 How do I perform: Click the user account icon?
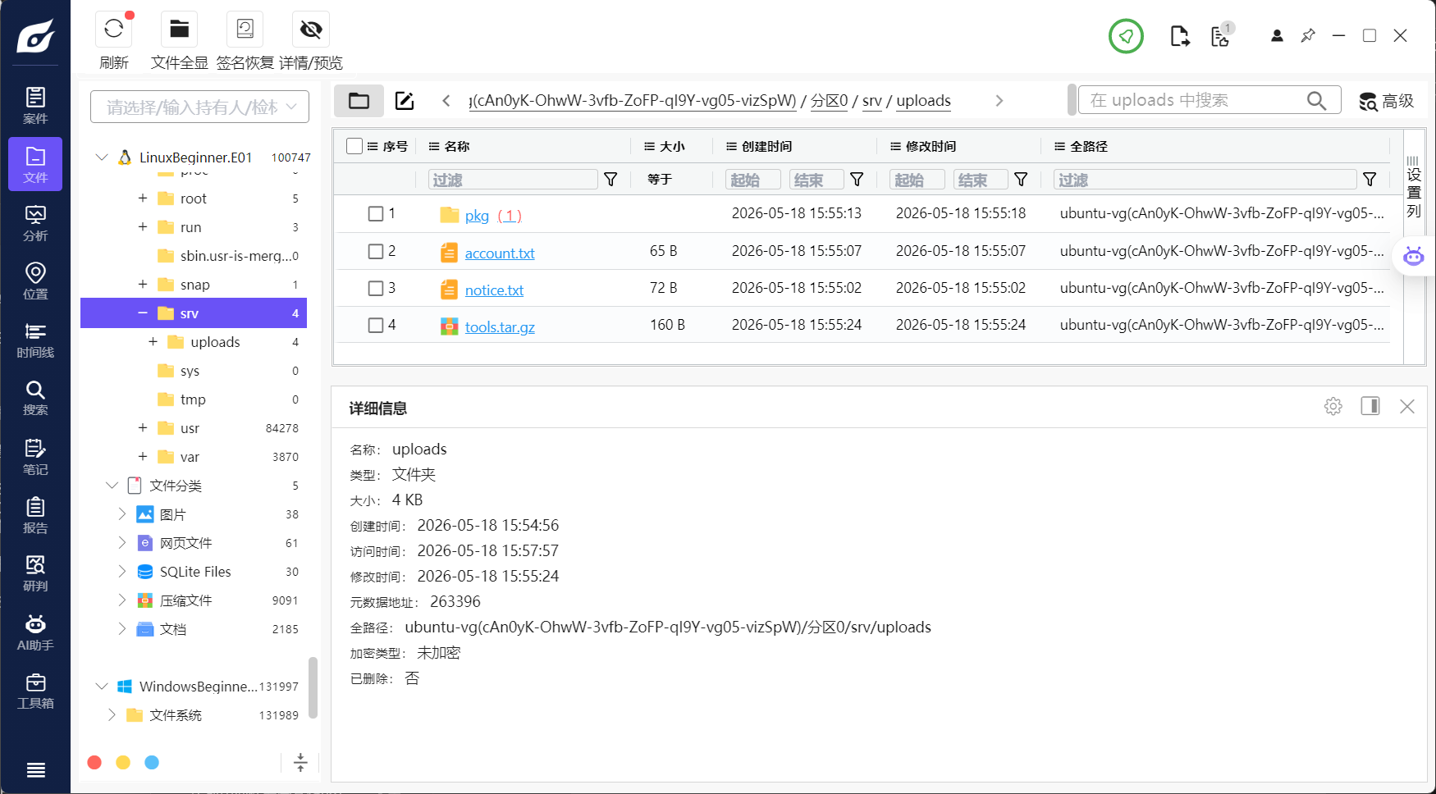click(x=1277, y=35)
